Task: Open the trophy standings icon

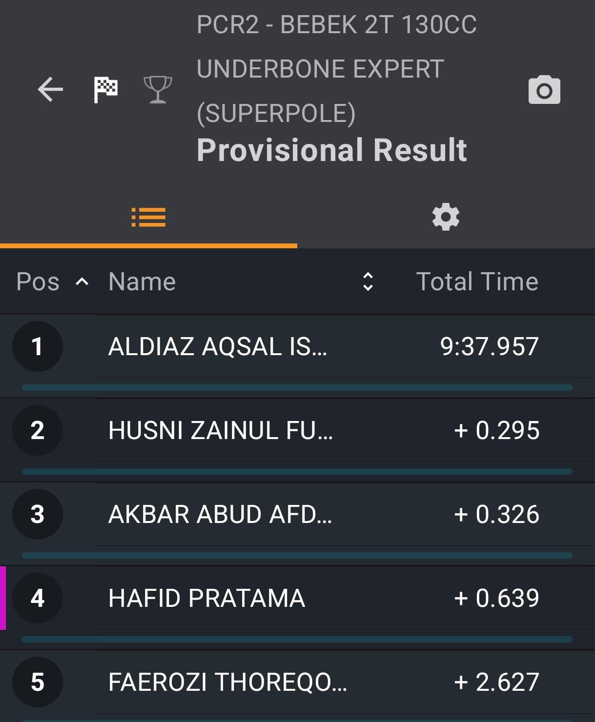Action: (158, 90)
